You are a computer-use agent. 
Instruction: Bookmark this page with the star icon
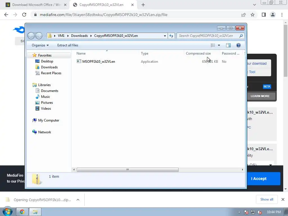(x=253, y=15)
